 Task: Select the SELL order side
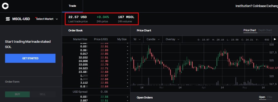(43, 94)
